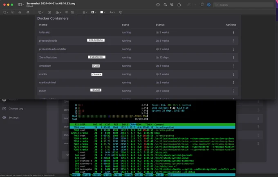Click F3 Search in htop footer
This screenshot has height=177, width=278.
[96, 175]
